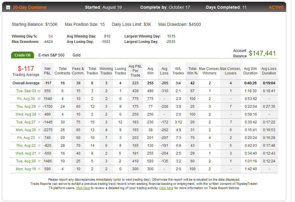This screenshot has width=295, height=202.
Task: Open the Wed, Aug 28 date link
Action: (x=26, y=114)
